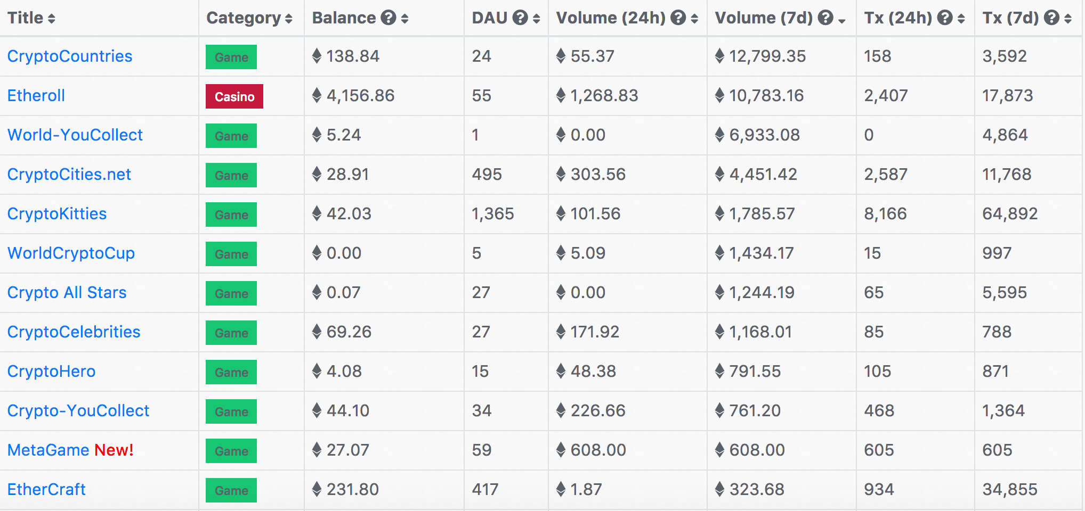Sort table by Tx (7d) arrows
This screenshot has width=1085, height=511.
coord(1068,19)
